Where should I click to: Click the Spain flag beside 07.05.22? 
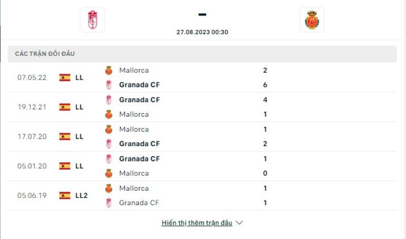point(64,78)
